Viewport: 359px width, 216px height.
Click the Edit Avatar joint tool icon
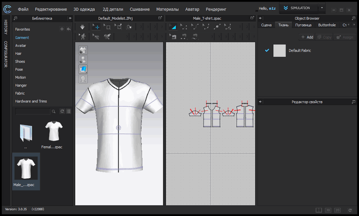pyautogui.click(x=96, y=36)
